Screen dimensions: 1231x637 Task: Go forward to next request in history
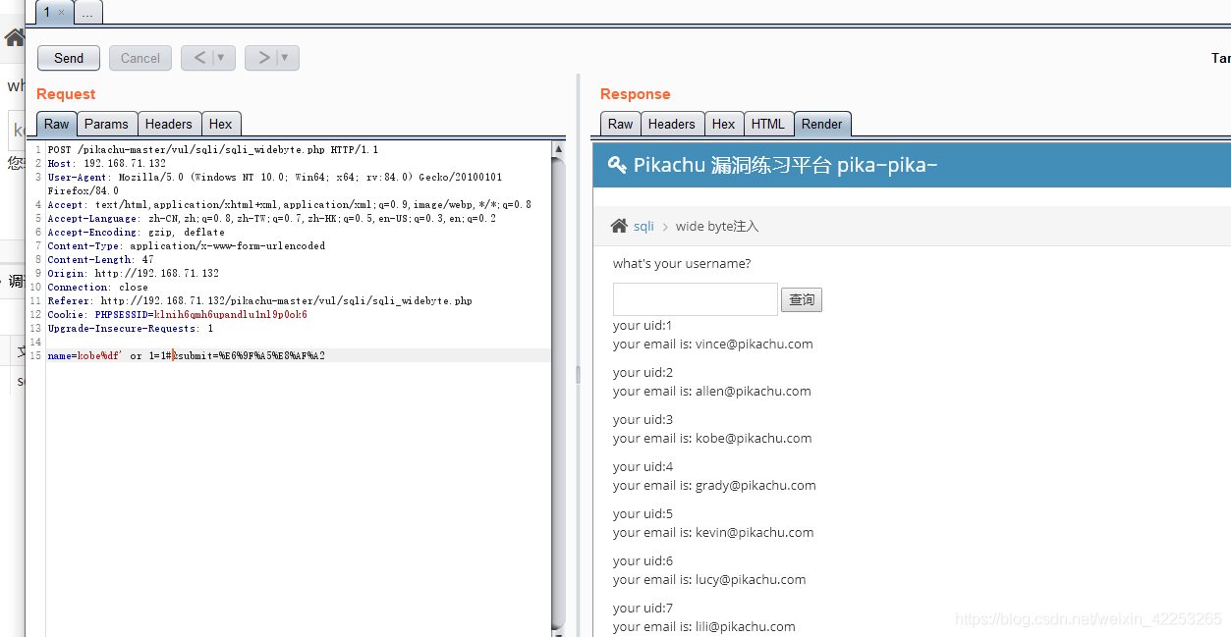pos(262,58)
